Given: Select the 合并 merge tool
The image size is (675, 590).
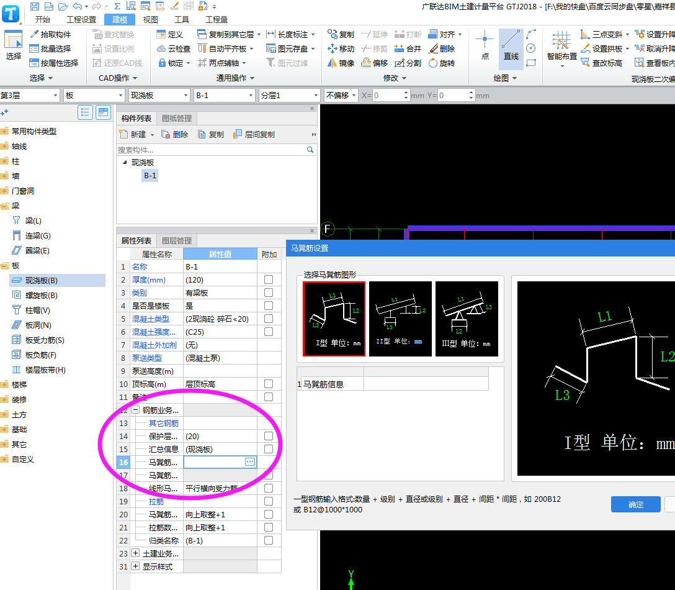Looking at the screenshot, I should (408, 48).
